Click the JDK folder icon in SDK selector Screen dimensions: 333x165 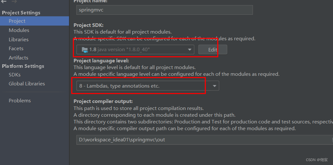coord(85,50)
